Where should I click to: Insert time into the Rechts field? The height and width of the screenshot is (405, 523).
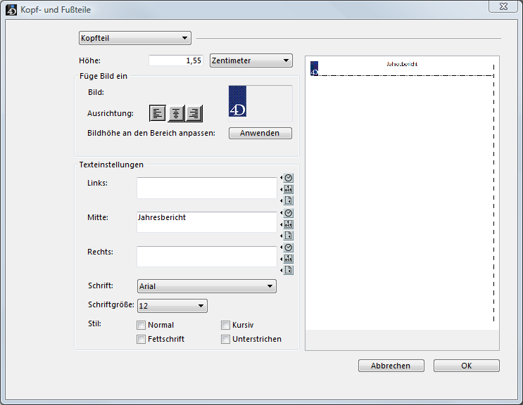288,247
